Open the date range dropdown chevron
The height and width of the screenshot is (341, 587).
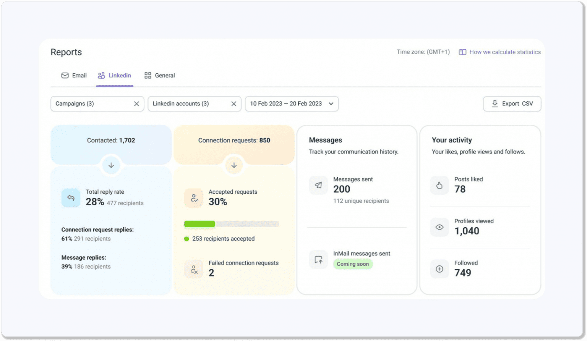331,104
